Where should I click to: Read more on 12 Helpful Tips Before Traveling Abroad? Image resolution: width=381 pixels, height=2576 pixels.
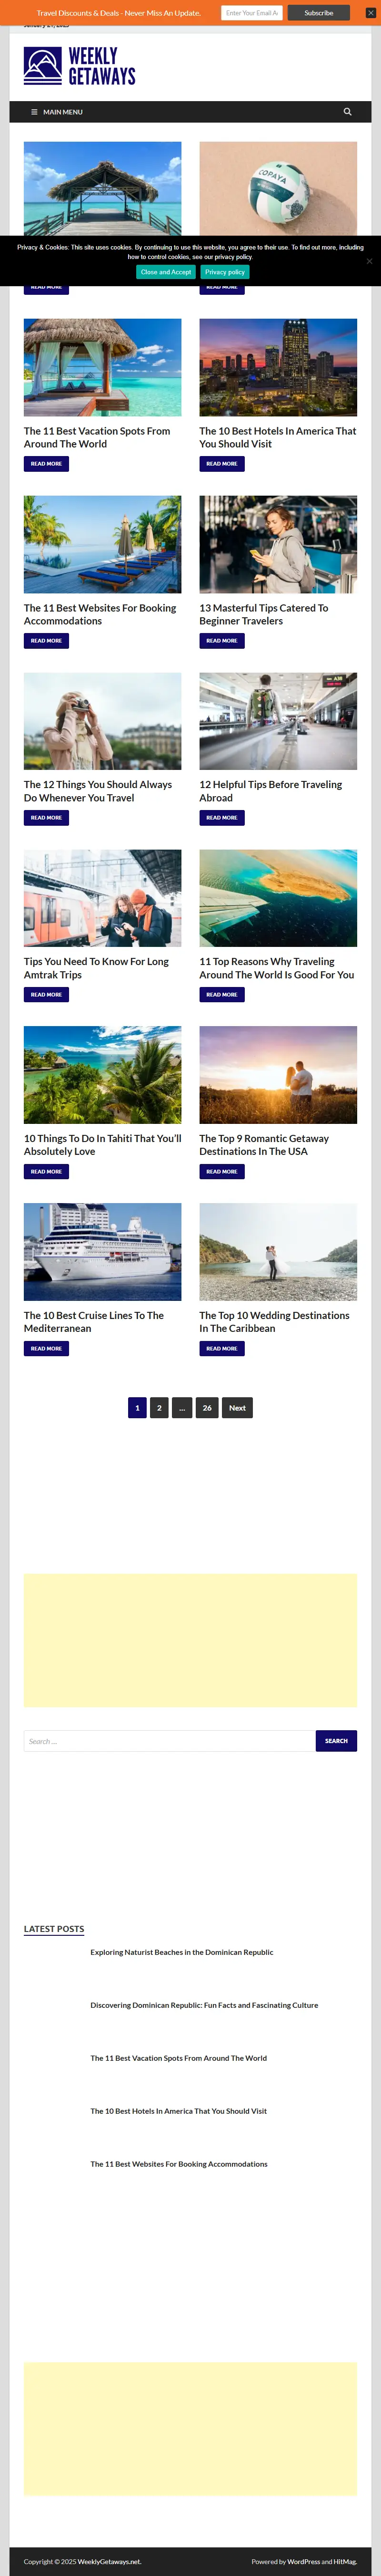[x=221, y=818]
